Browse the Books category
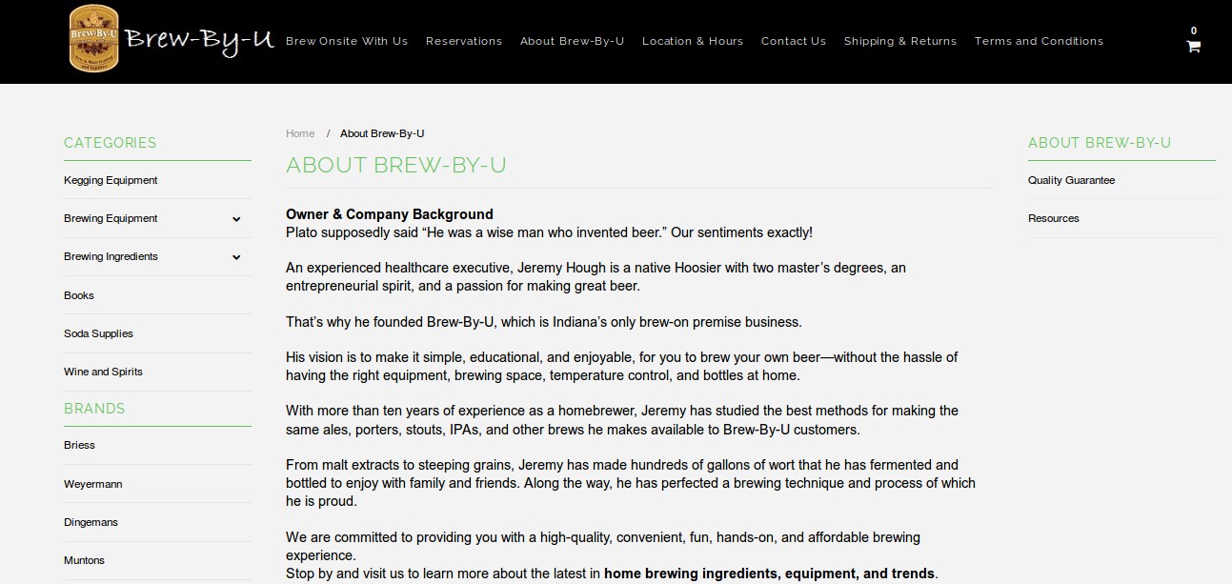 (x=79, y=295)
